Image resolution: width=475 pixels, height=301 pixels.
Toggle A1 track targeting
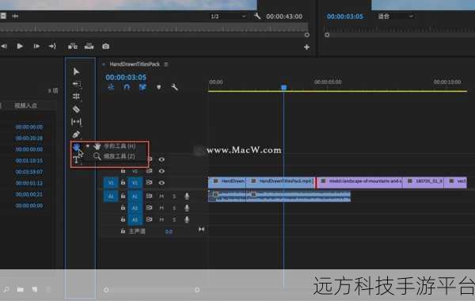coord(135,196)
